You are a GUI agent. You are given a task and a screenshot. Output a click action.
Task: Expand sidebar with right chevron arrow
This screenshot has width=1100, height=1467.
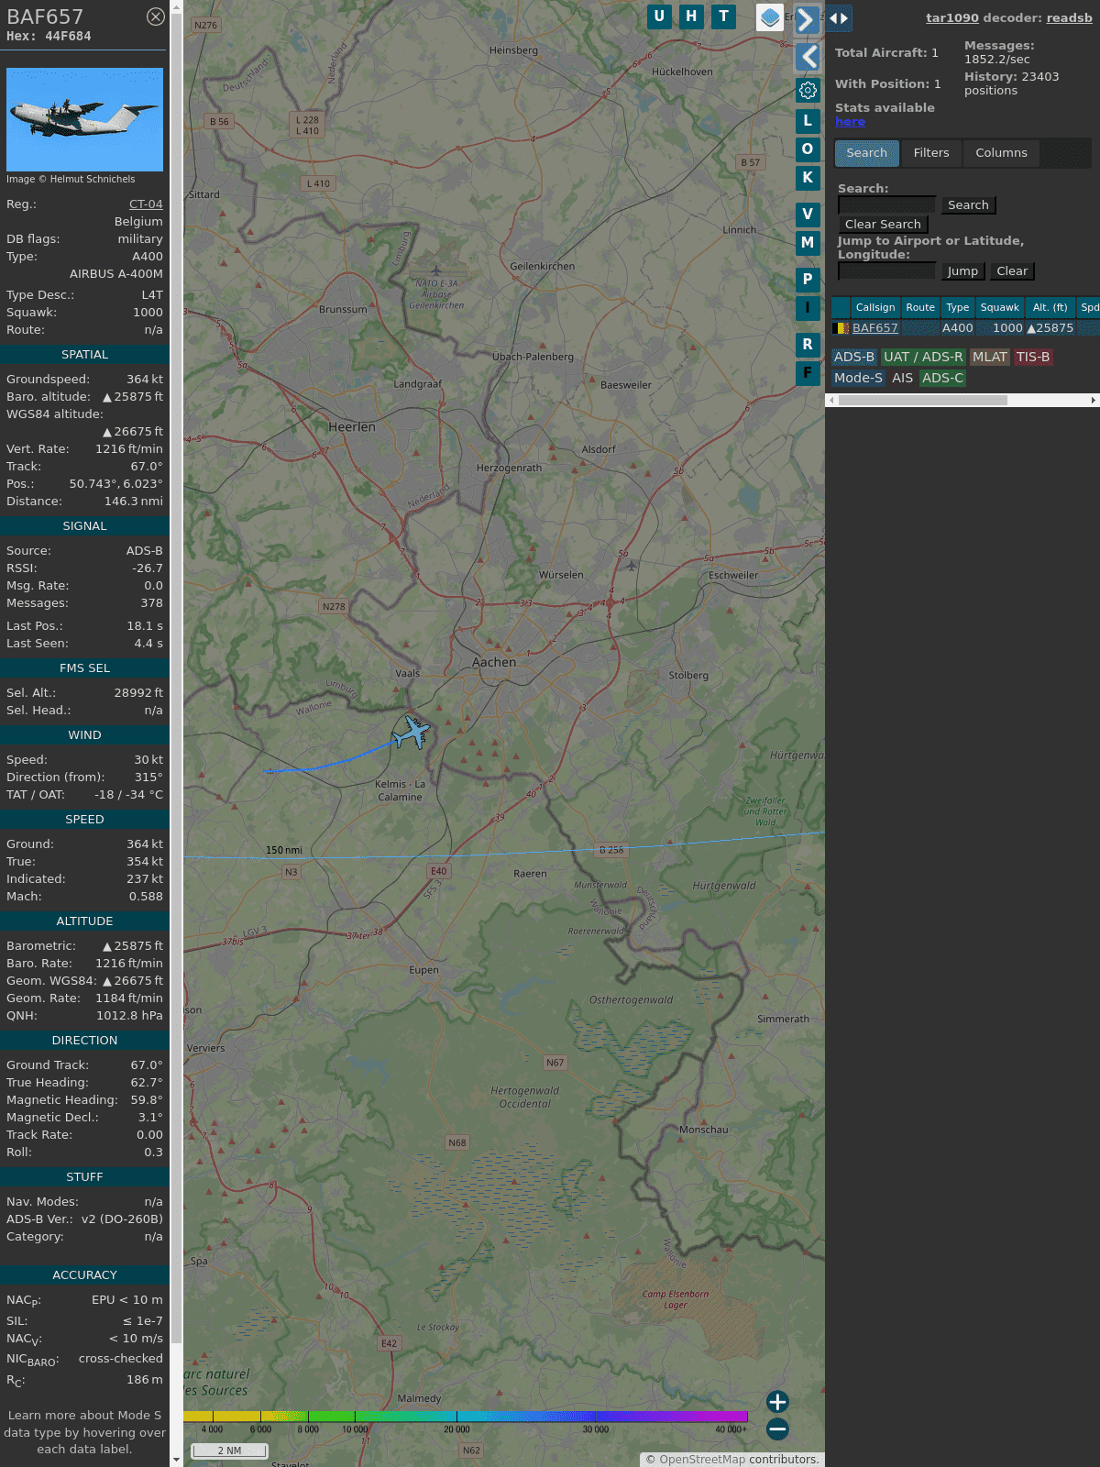coord(807,19)
